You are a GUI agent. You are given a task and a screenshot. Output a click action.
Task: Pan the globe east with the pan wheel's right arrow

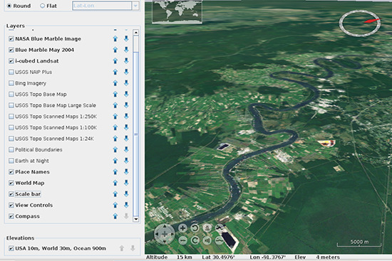172,234
